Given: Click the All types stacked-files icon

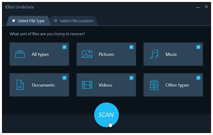Looking at the screenshot, I should coord(20,54).
